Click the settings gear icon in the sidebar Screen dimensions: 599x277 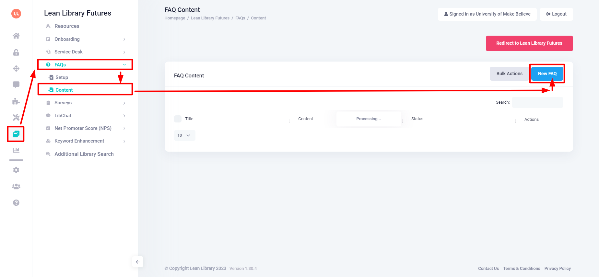coord(16,170)
